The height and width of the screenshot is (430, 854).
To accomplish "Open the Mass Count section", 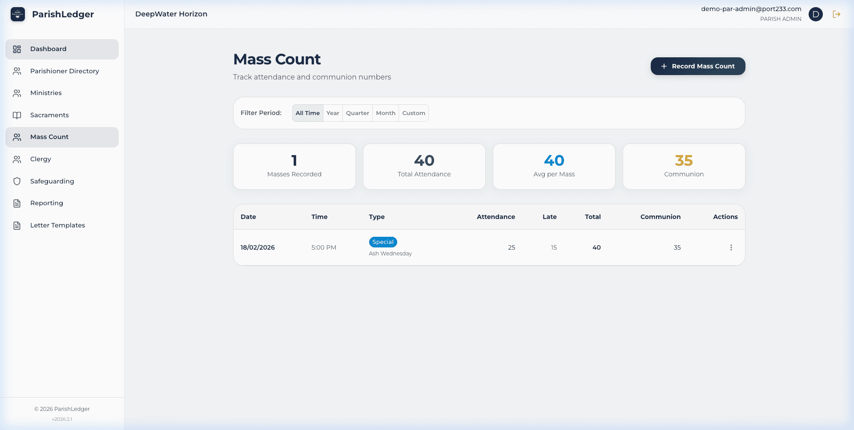I will coord(49,137).
